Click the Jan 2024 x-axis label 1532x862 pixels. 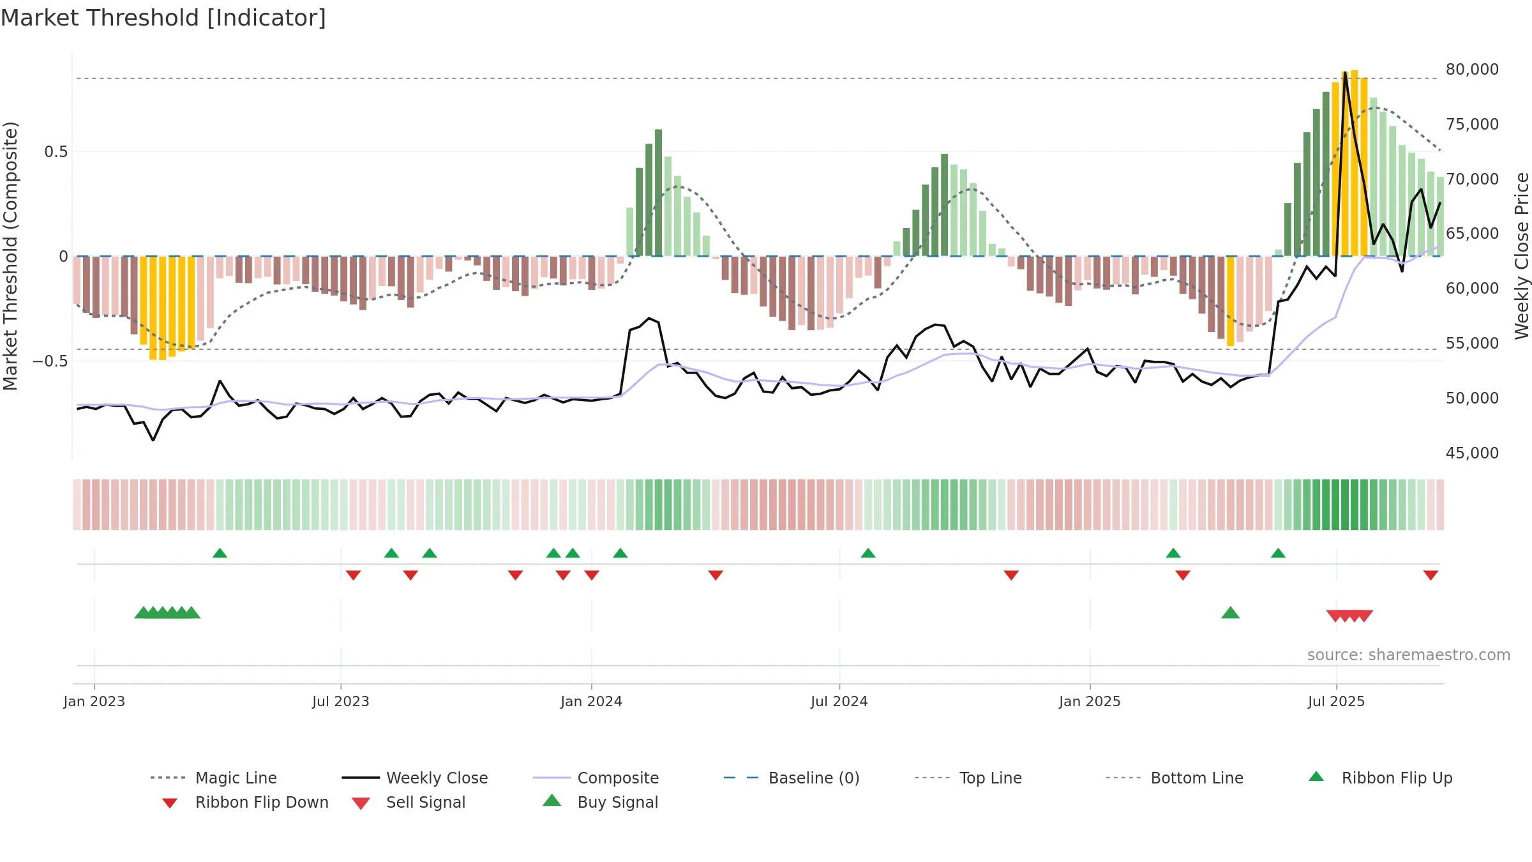coord(592,701)
